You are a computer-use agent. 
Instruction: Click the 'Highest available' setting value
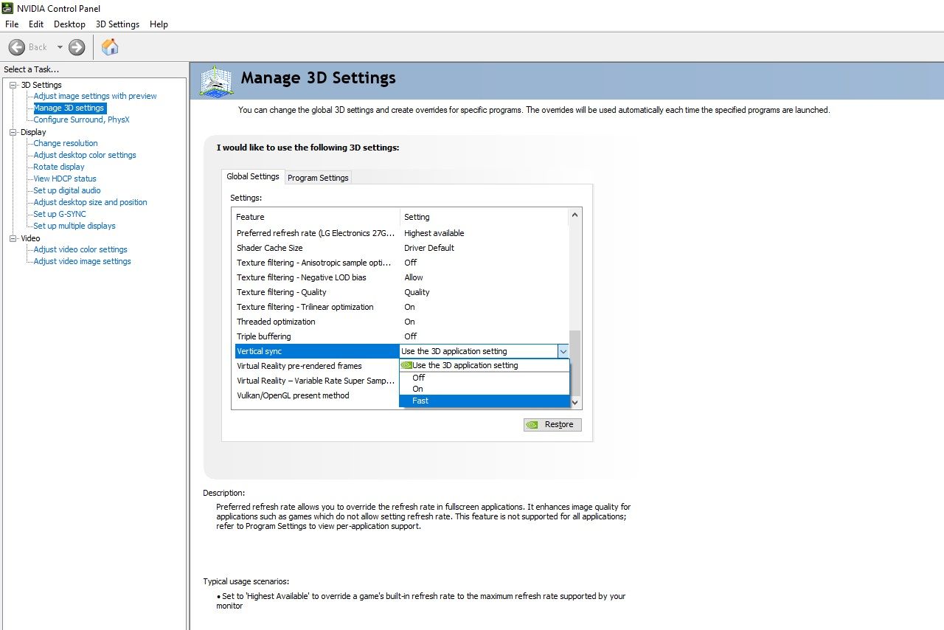434,233
